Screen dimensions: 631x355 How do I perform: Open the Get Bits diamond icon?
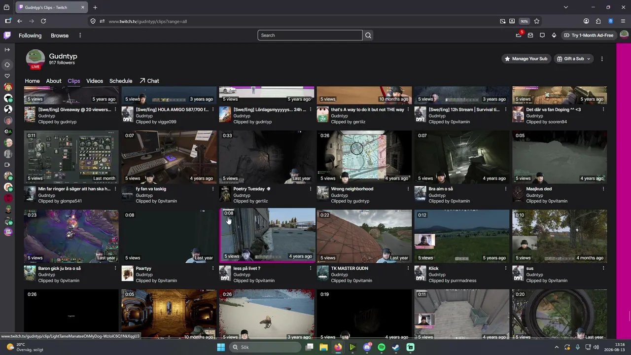554,35
